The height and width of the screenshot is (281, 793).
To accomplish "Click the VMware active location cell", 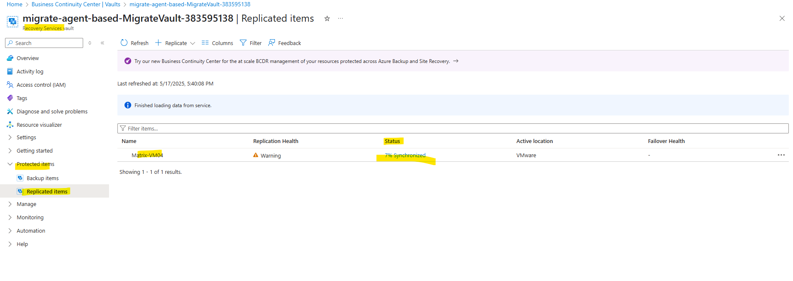I will (526, 155).
